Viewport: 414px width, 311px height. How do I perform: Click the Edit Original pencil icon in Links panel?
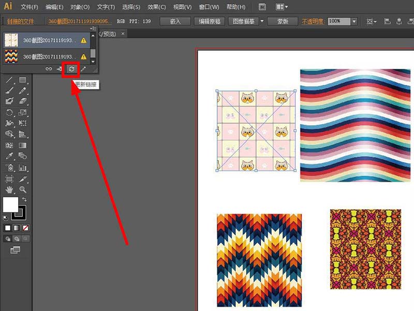click(x=82, y=69)
